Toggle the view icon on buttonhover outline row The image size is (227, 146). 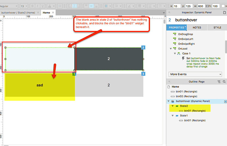pyautogui.click(x=225, y=101)
